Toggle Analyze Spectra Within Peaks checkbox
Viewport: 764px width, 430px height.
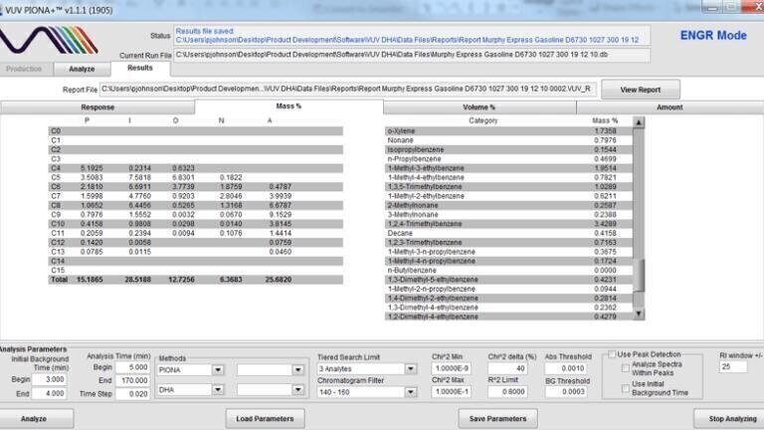(626, 368)
